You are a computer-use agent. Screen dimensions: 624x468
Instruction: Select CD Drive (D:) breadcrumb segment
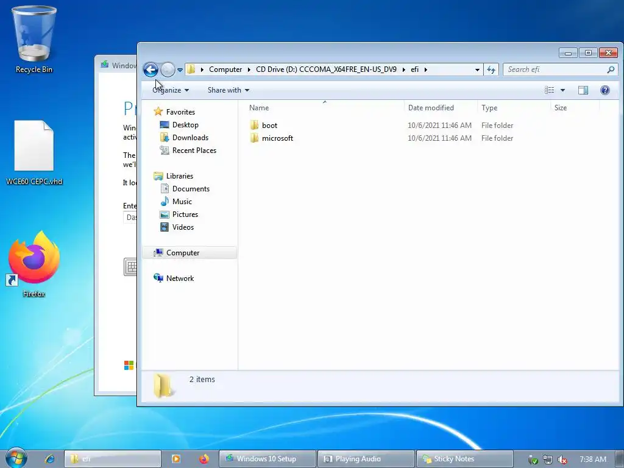326,69
